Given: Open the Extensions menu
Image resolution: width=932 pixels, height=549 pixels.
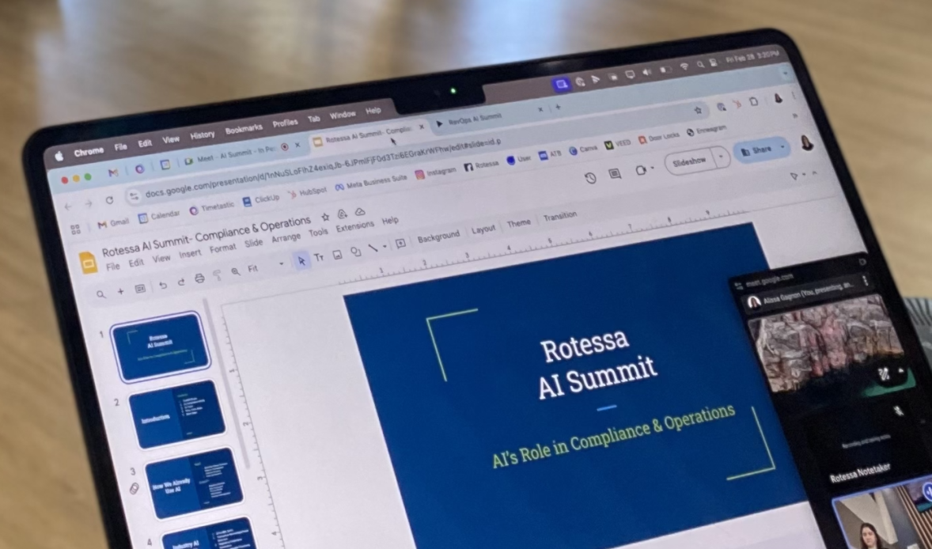Looking at the screenshot, I should coord(355,226).
